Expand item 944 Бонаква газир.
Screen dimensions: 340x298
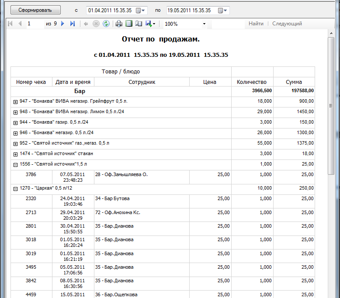pyautogui.click(x=15, y=123)
